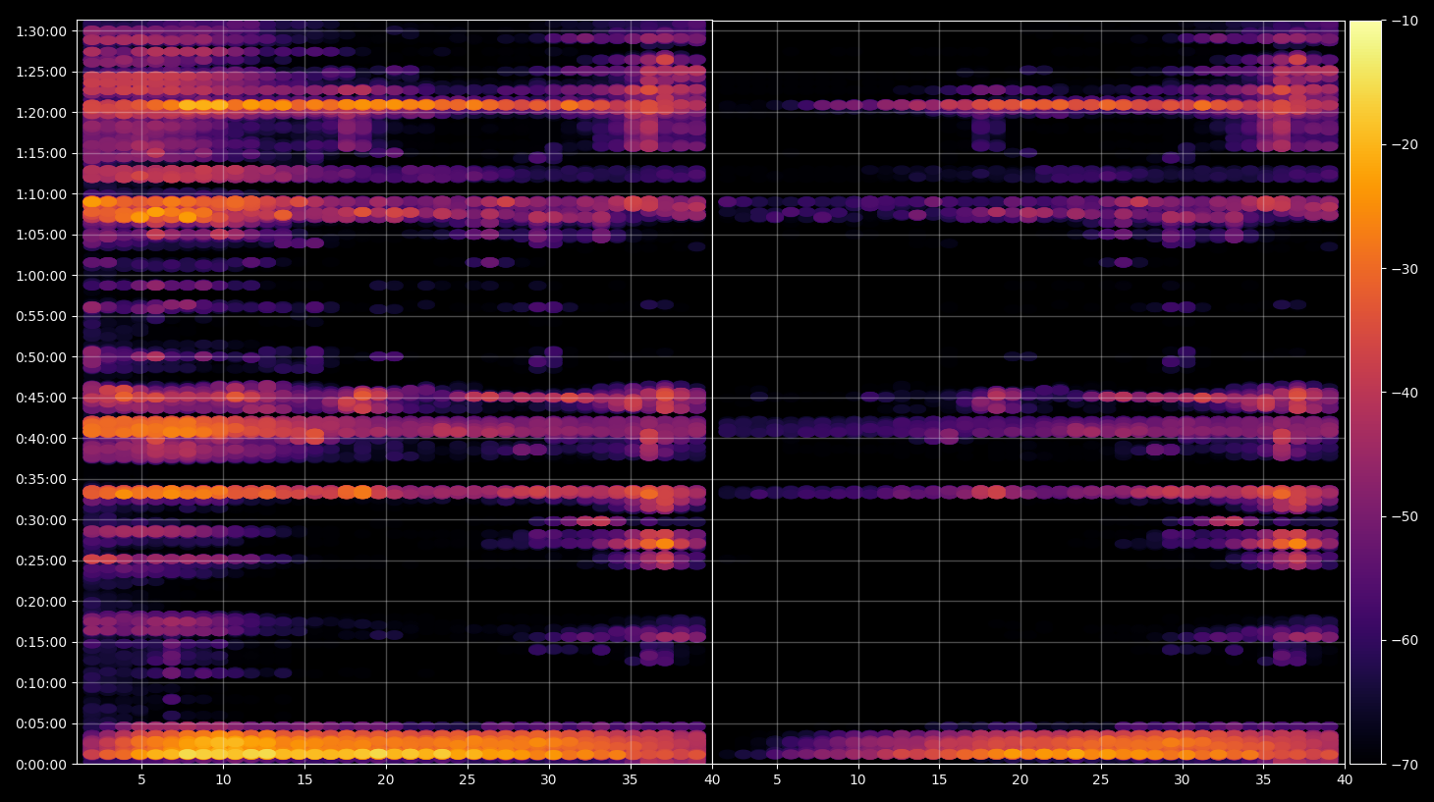Image resolution: width=1434 pixels, height=802 pixels.
Task: Click the colorbar tick label −60
Action: coord(1405,640)
